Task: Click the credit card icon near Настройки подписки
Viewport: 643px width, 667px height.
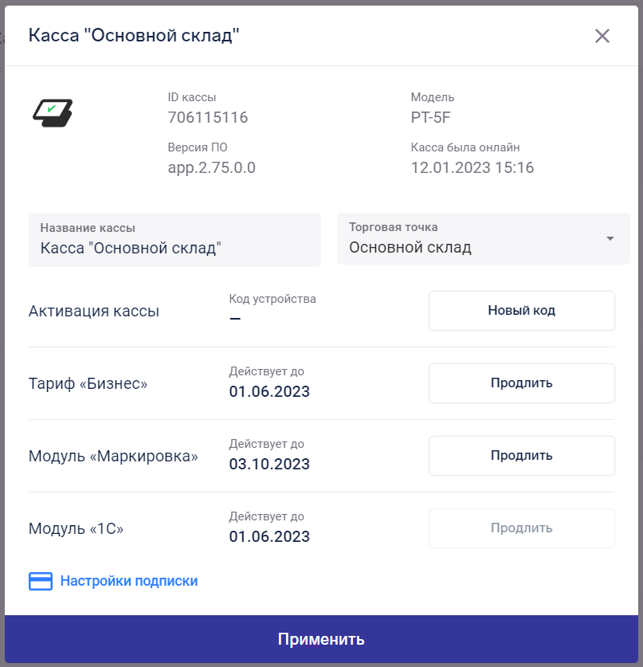Action: click(x=41, y=581)
